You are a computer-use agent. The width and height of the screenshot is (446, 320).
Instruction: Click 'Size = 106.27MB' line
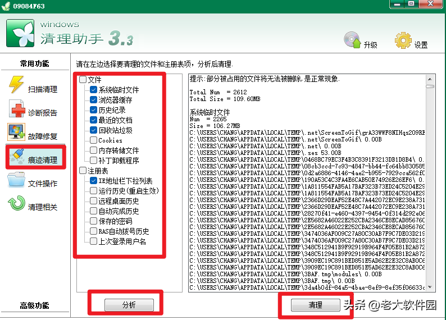[215, 126]
